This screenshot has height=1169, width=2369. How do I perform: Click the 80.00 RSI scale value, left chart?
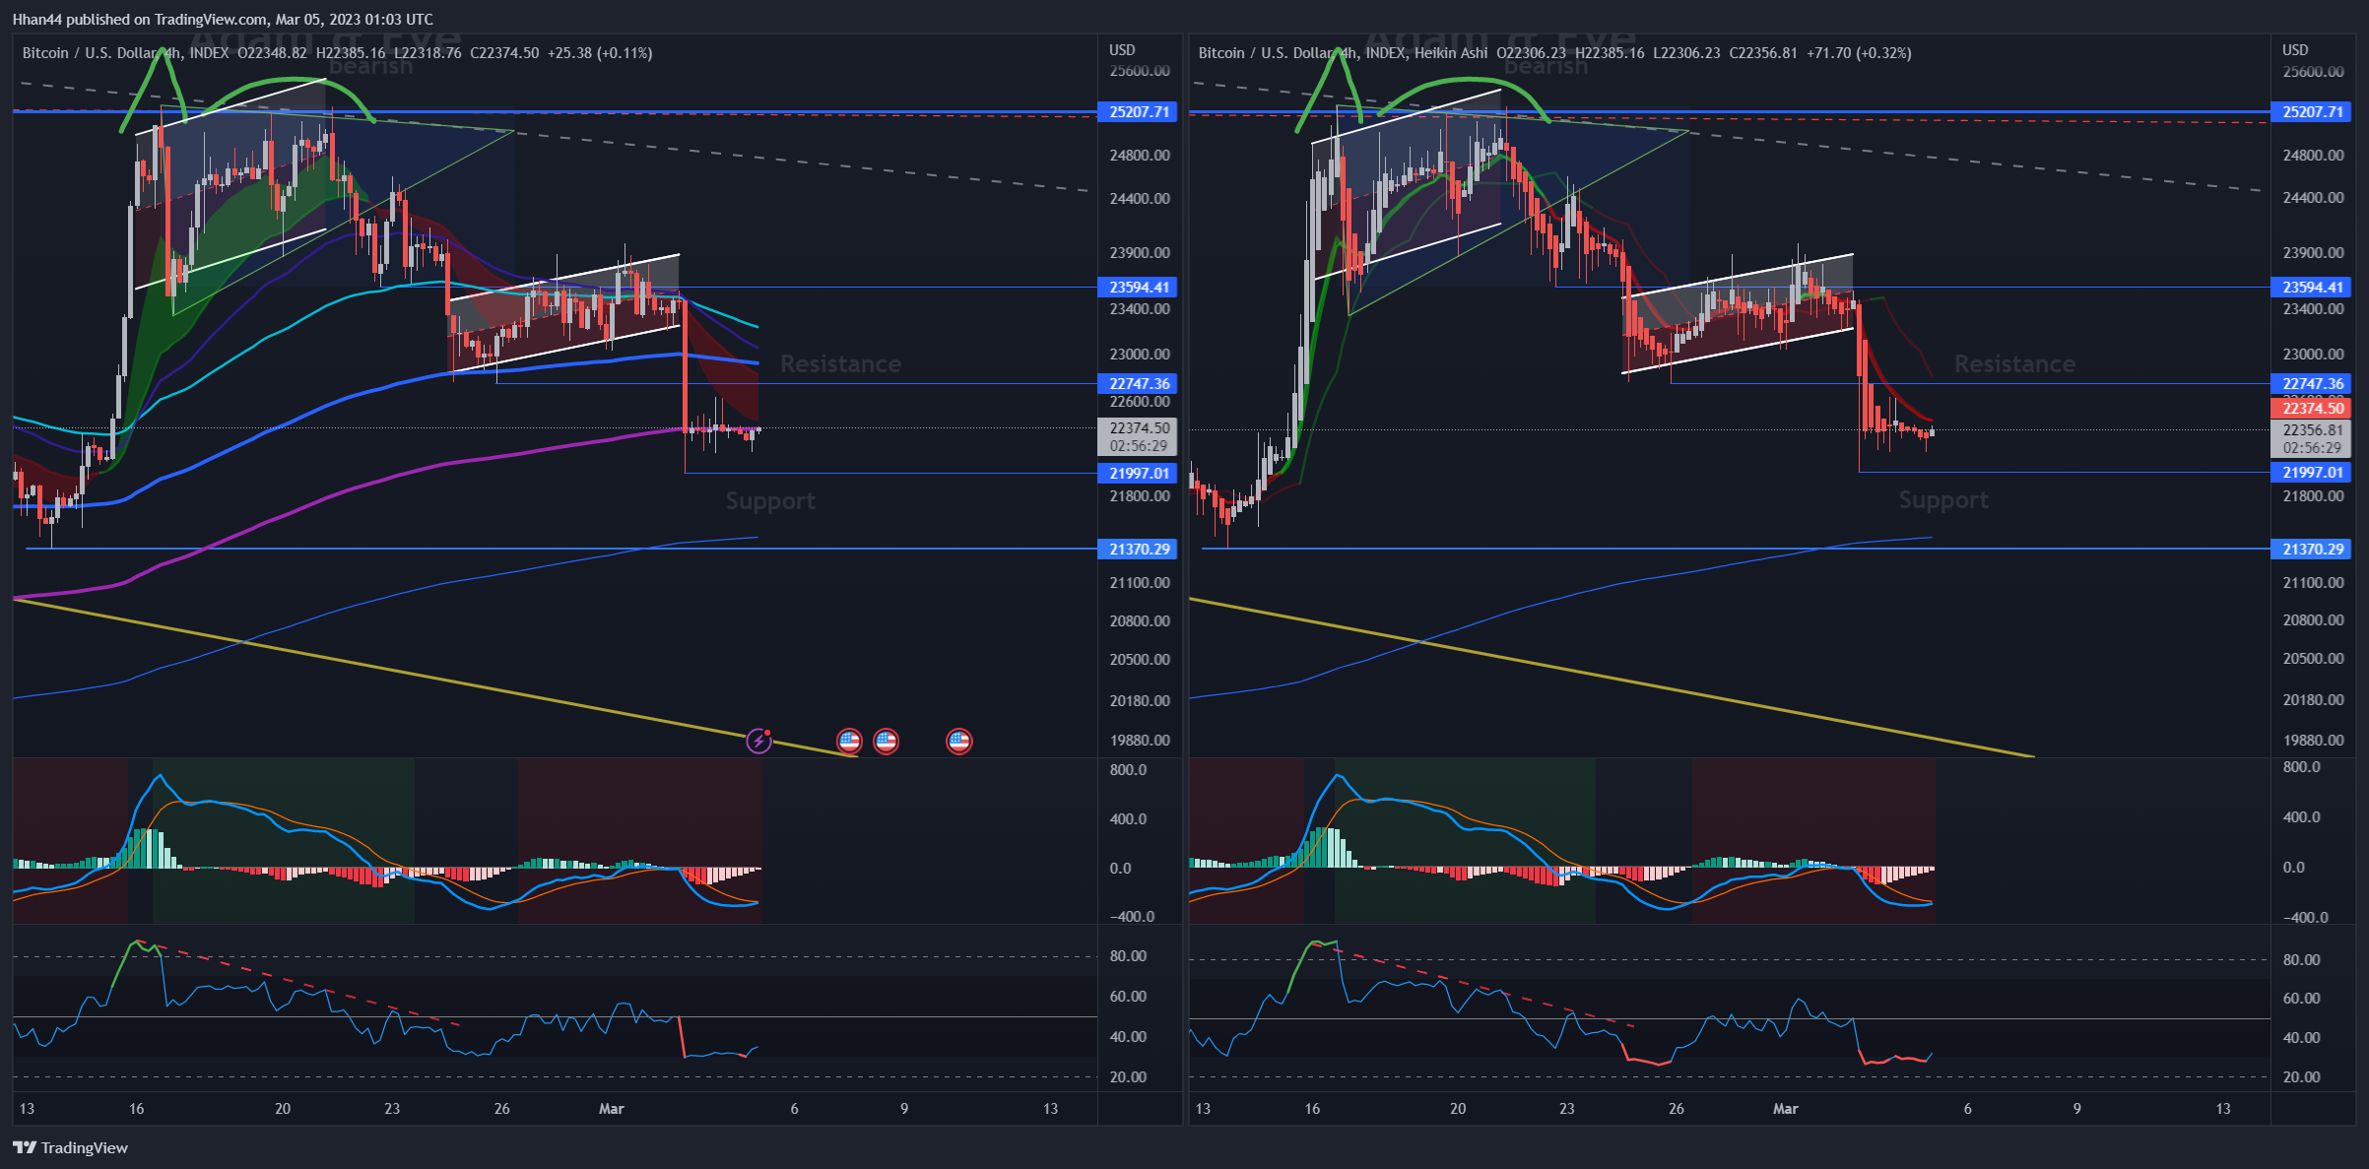pos(1128,956)
